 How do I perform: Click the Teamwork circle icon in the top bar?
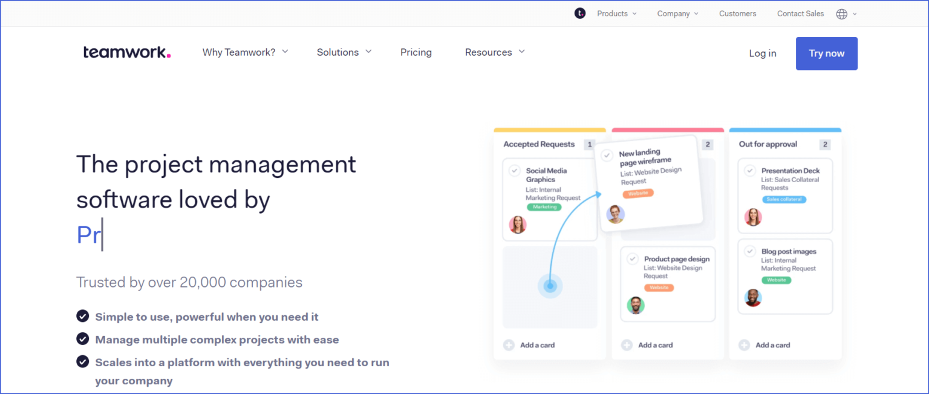pos(580,13)
